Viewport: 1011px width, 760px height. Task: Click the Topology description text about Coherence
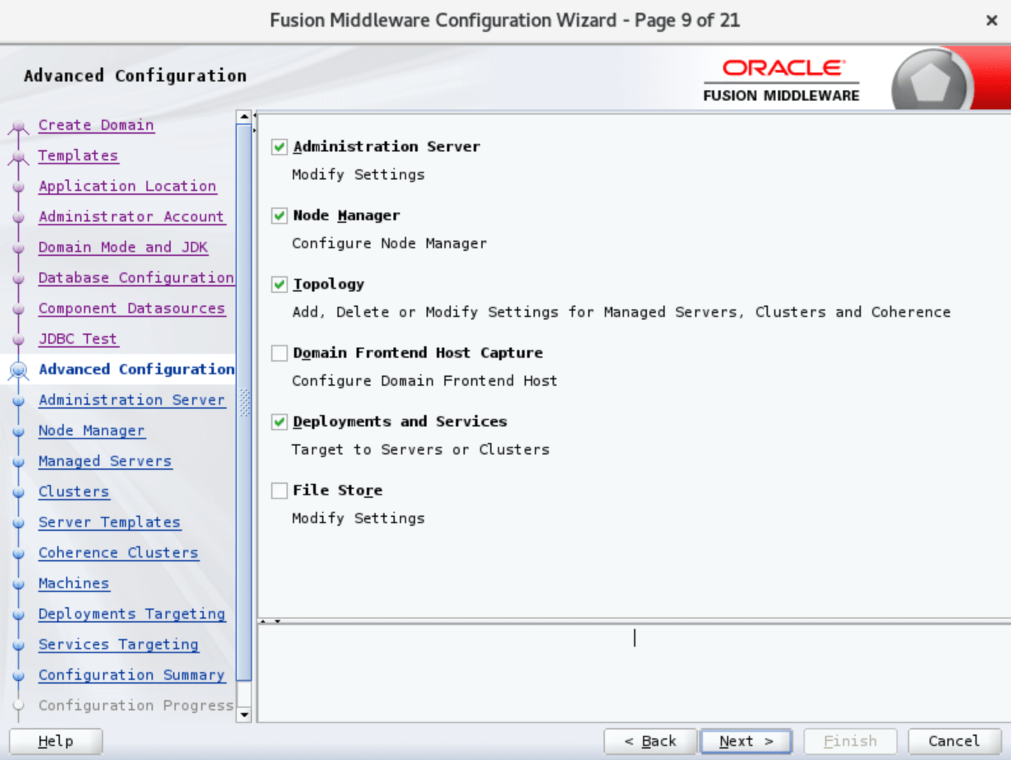621,313
